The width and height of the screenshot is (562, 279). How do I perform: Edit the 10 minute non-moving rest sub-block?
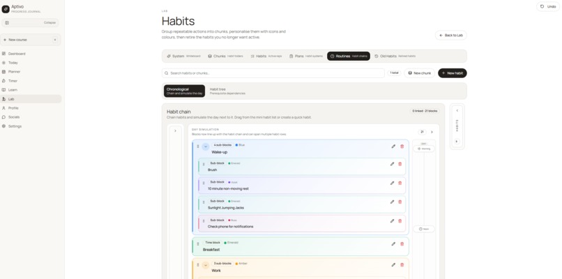tap(392, 183)
